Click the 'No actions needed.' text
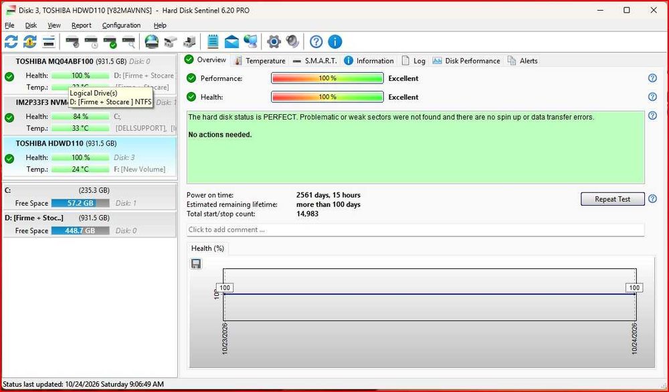Viewport: 669px width, 392px height. point(220,135)
